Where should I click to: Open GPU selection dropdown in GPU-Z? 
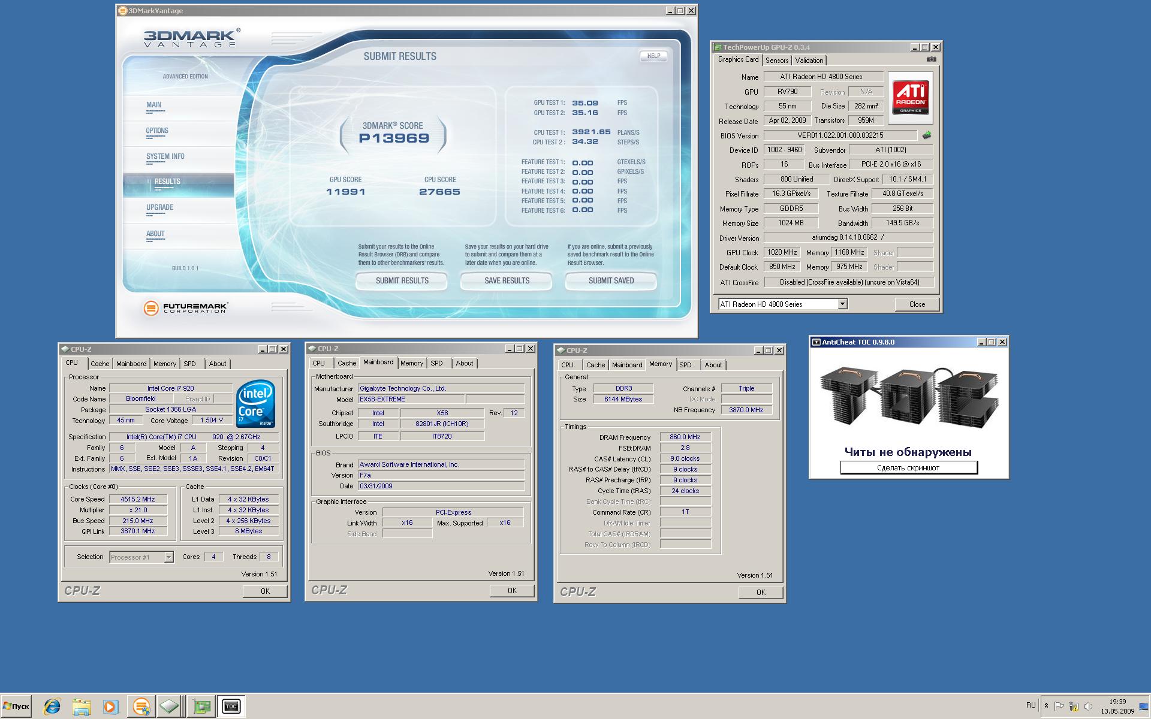(842, 304)
